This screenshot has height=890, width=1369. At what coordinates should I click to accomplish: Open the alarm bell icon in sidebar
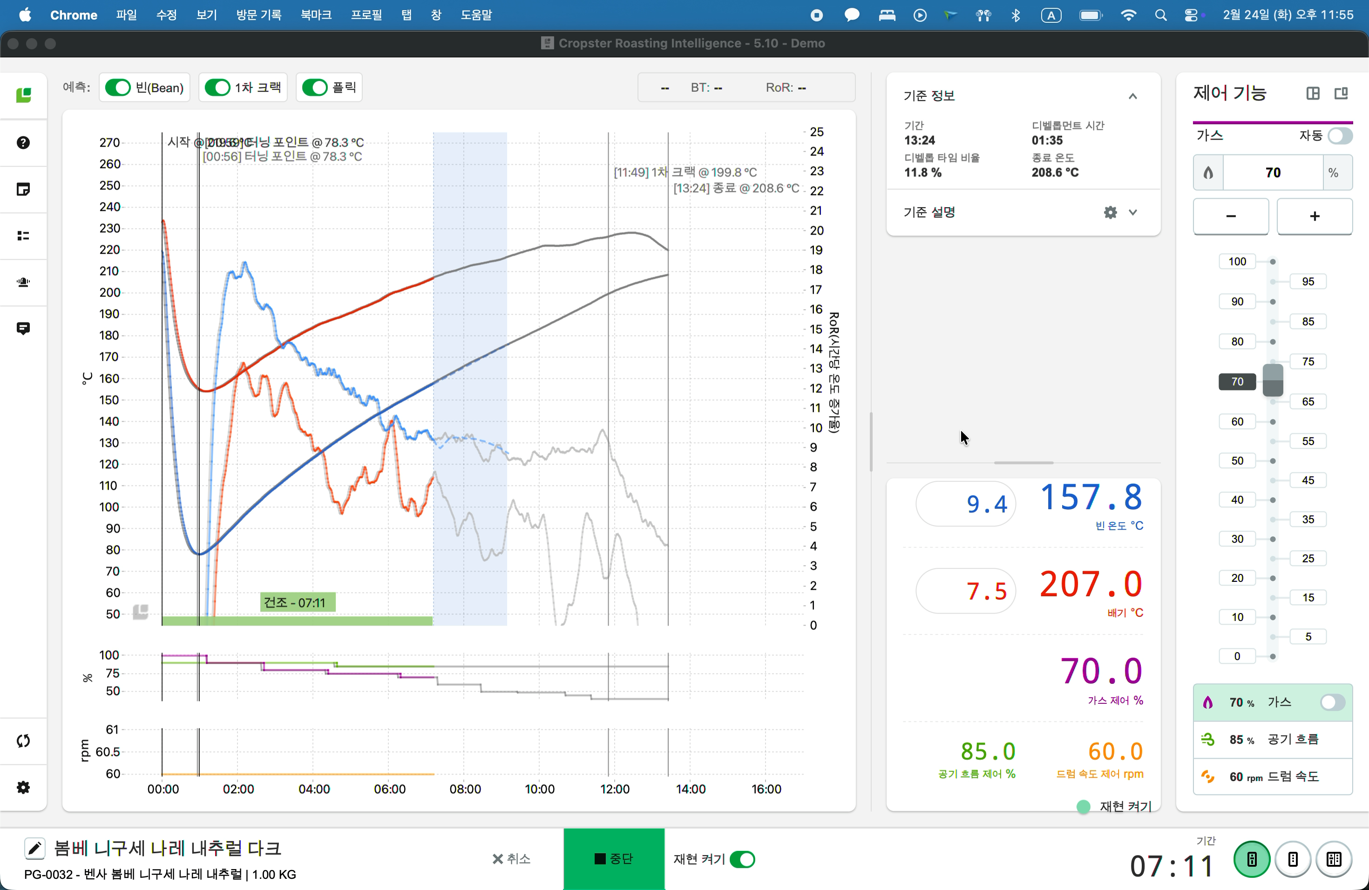[23, 282]
